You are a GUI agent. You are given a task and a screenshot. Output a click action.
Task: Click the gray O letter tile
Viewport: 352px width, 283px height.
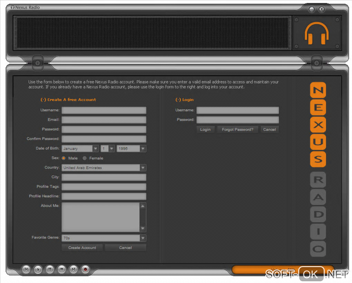318,249
